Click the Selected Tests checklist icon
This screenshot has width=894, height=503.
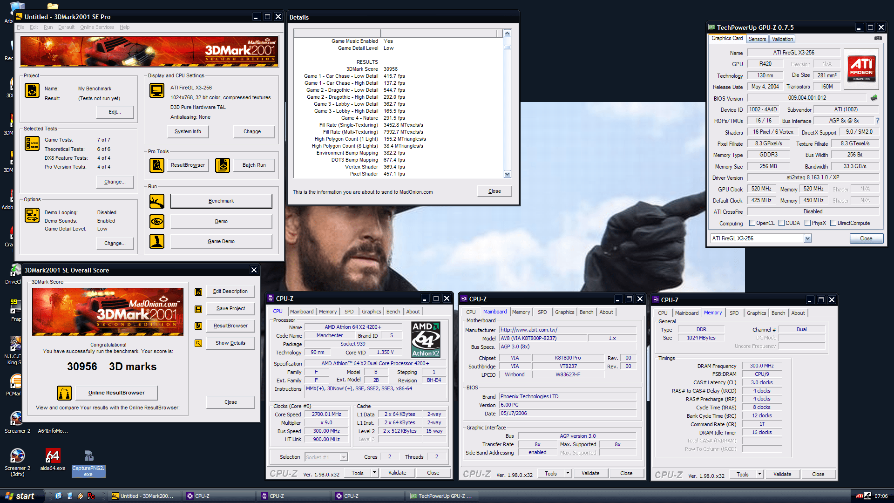click(x=32, y=143)
